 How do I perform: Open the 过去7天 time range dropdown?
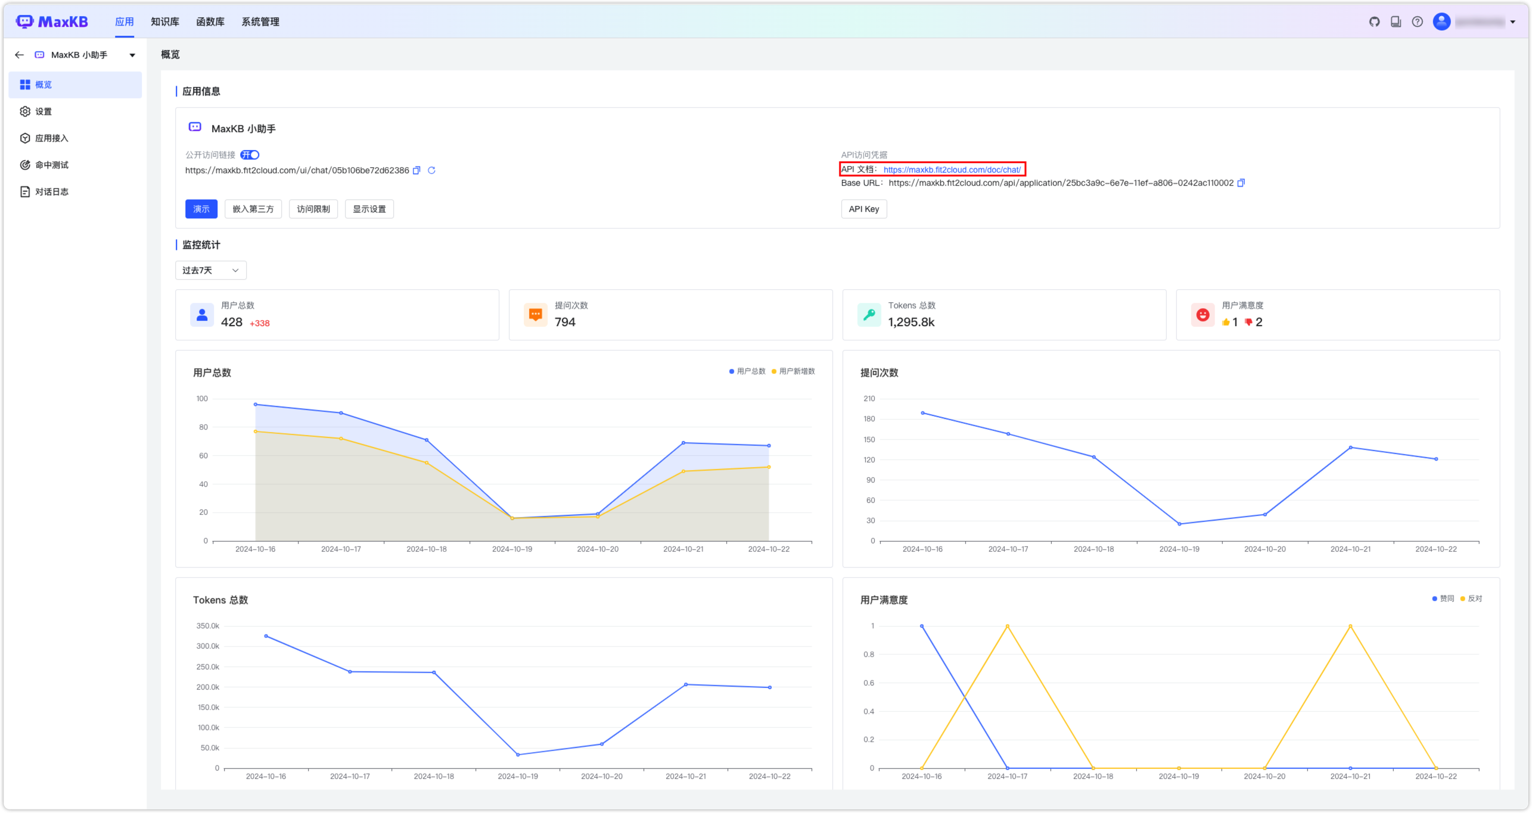[210, 270]
